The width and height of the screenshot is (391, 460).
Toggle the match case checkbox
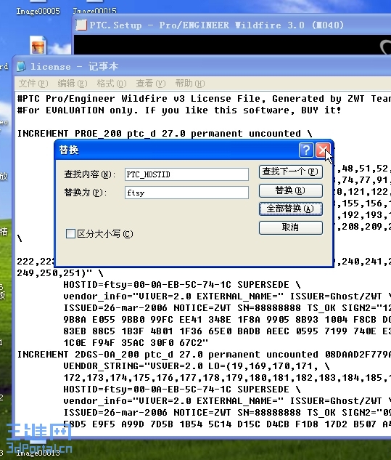(x=70, y=234)
